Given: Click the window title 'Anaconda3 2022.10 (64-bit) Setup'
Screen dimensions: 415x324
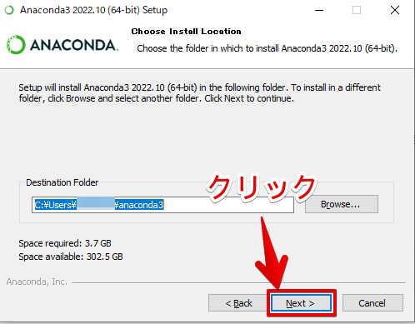Looking at the screenshot, I should pos(94,10).
